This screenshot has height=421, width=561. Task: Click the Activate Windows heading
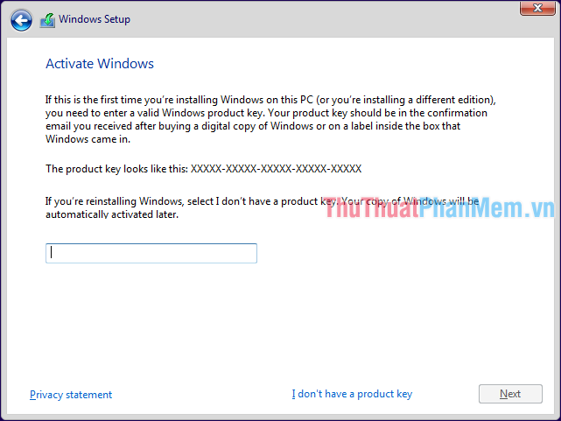(x=100, y=64)
